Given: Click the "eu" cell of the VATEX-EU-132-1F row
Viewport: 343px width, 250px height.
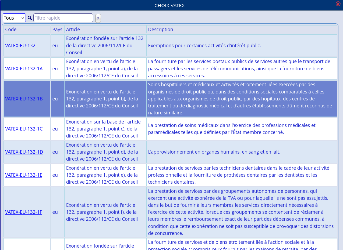Looking at the screenshot, I should point(55,212).
